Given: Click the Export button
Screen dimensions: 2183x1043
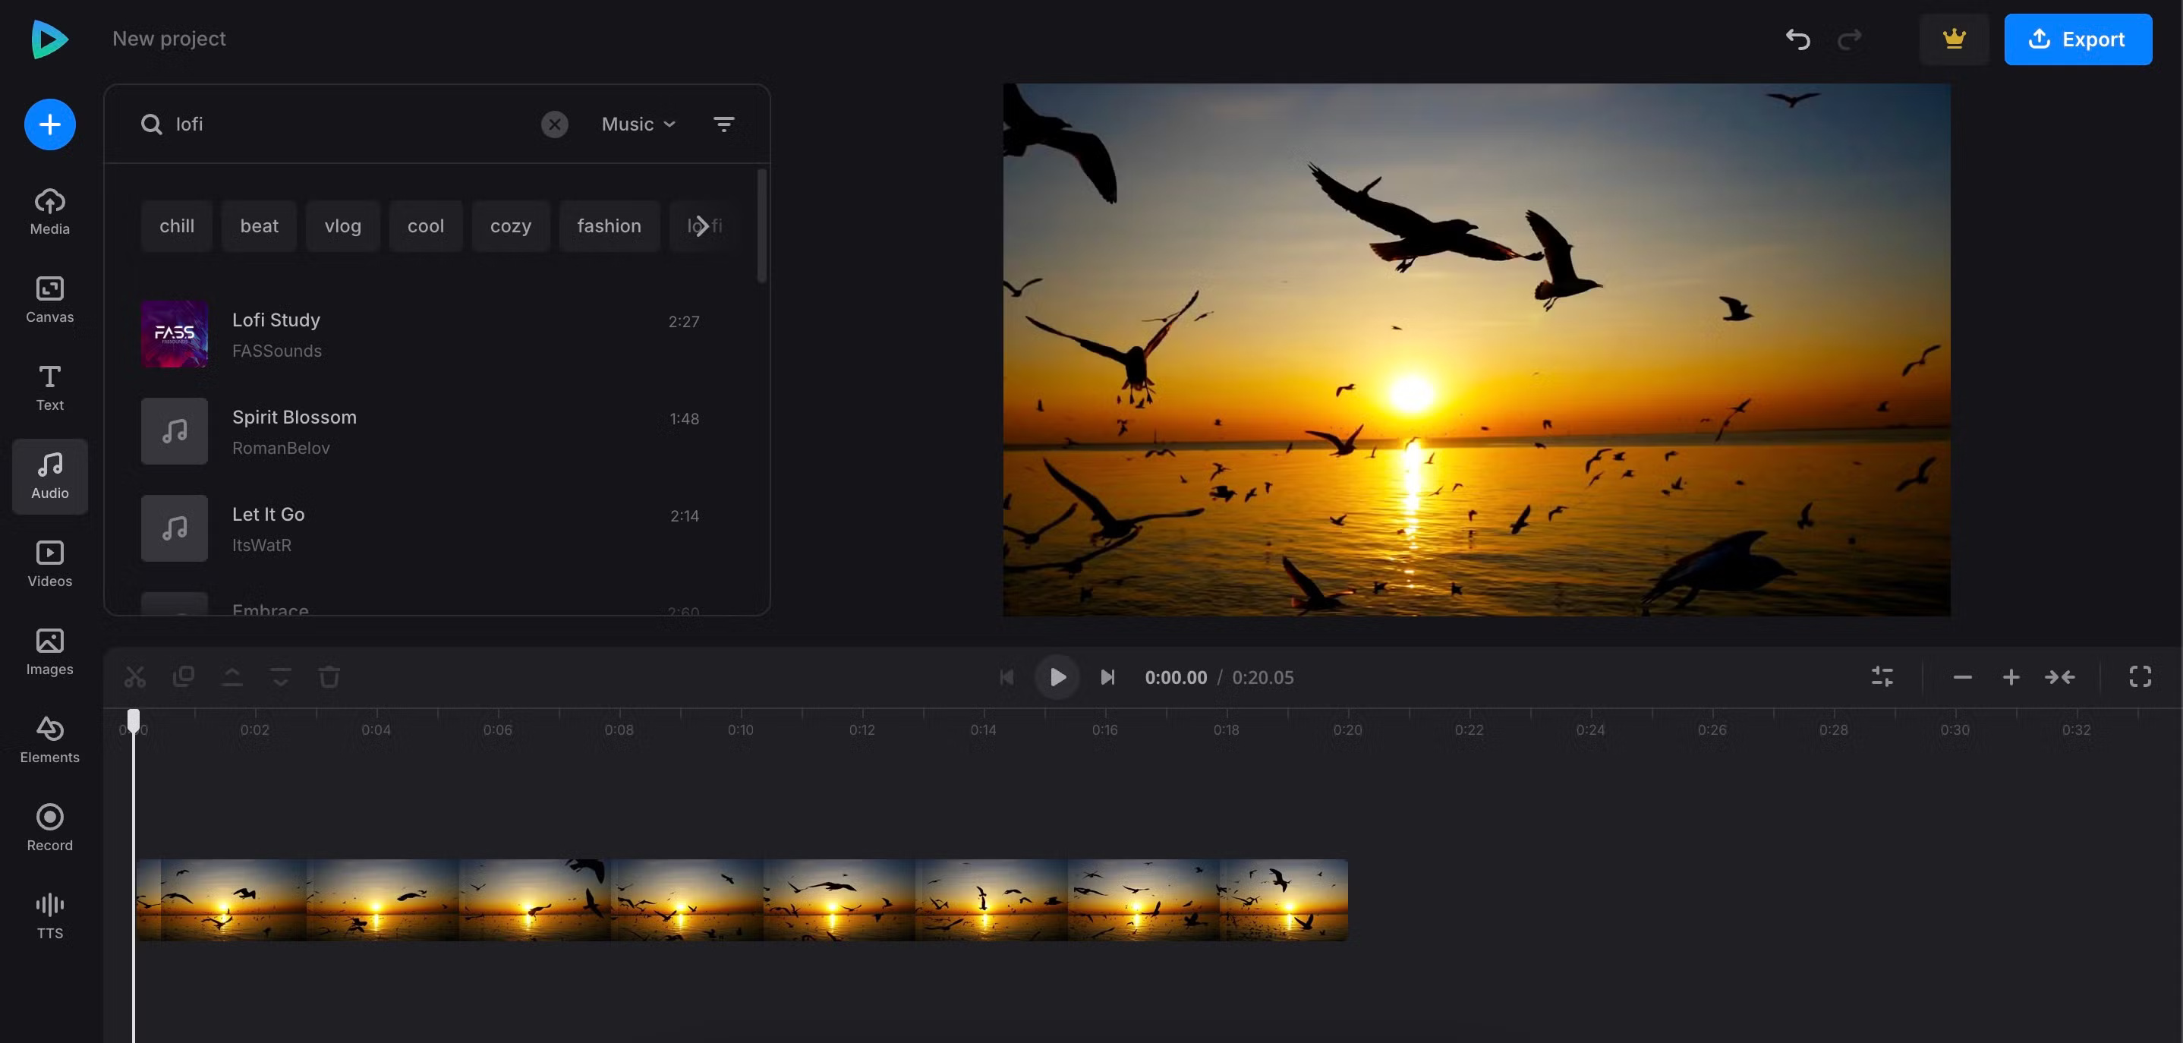Looking at the screenshot, I should click(2077, 38).
